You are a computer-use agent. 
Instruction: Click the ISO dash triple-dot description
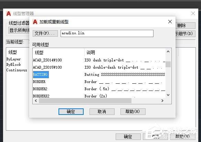(125, 60)
